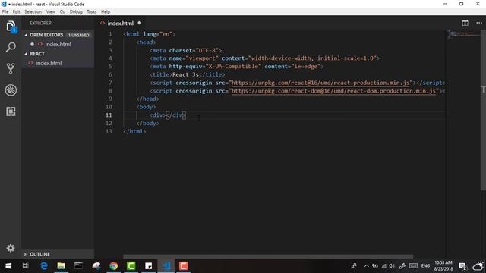Viewport: 486px width, 273px height.
Task: Switch to Visual Studio Code taskbar icon
Action: 166,266
